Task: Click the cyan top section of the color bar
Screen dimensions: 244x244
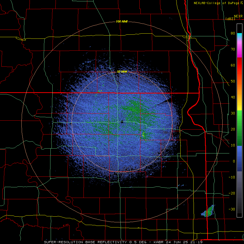Action: point(239,36)
